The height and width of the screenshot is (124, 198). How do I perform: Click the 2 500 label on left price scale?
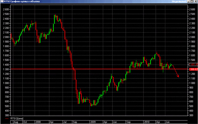[x=6, y=14]
